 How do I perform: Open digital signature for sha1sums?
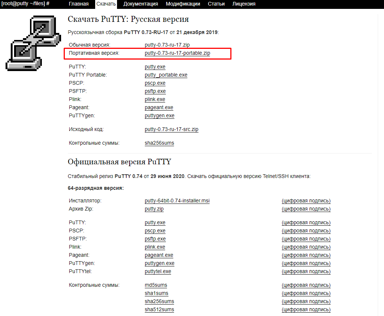(x=306, y=293)
